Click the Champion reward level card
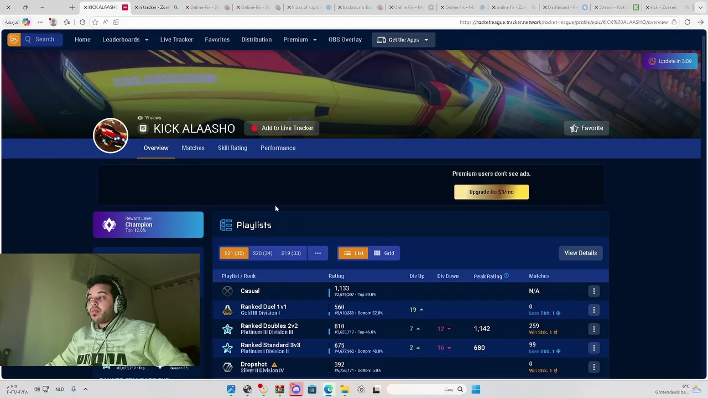 [148, 224]
